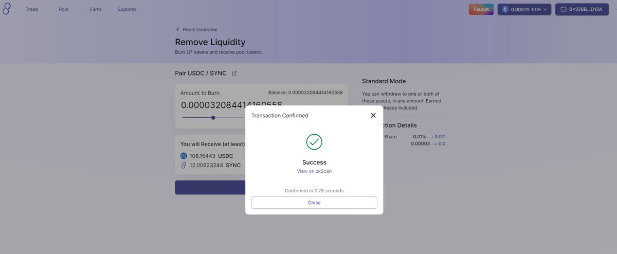Screen dimensions: 617x254
Task: Click the back chevron before Pools Overview
Action: coord(178,30)
